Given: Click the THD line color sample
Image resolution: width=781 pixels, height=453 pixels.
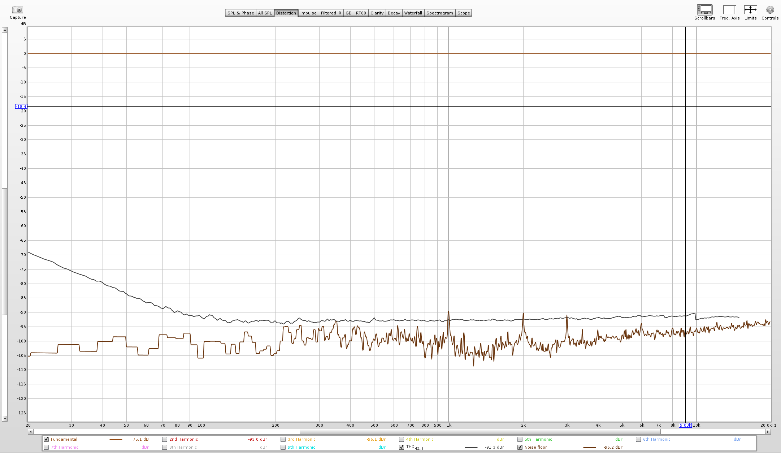Looking at the screenshot, I should coord(471,448).
